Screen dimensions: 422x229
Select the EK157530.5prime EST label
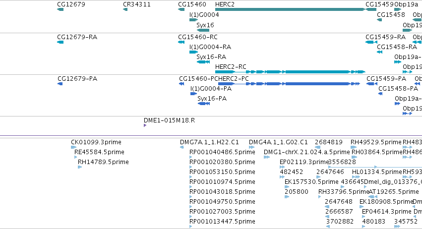[x=311, y=182]
